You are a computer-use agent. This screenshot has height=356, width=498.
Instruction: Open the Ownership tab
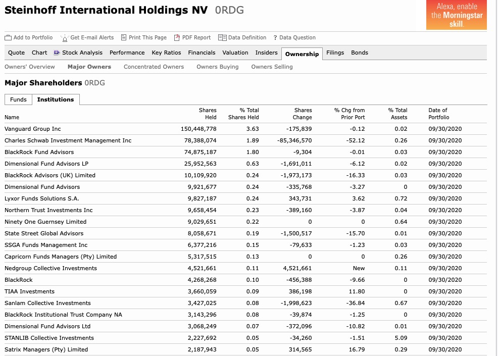302,54
